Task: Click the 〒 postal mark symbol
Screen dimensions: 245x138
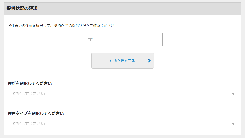Action: pyautogui.click(x=90, y=39)
